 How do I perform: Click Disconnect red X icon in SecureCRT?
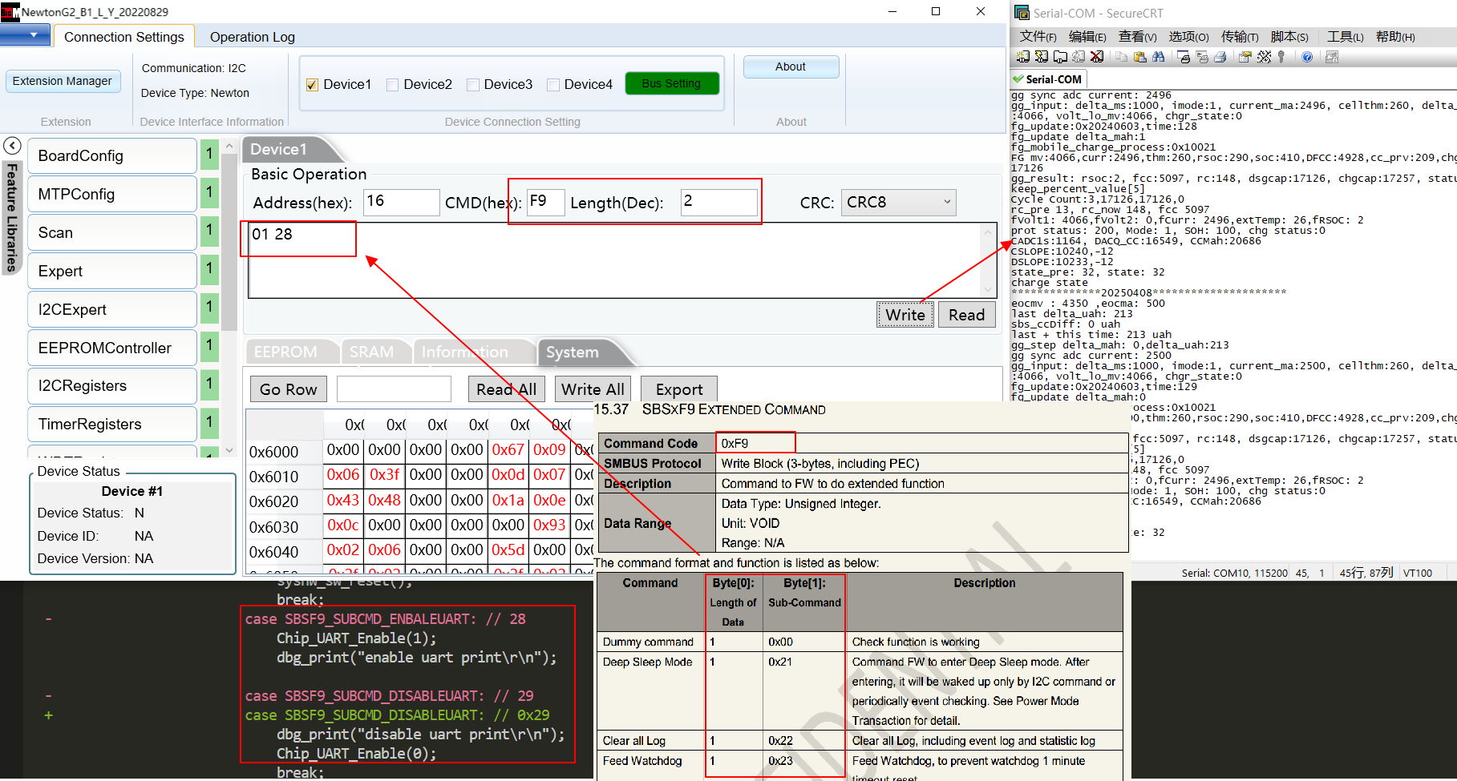pyautogui.click(x=1097, y=57)
